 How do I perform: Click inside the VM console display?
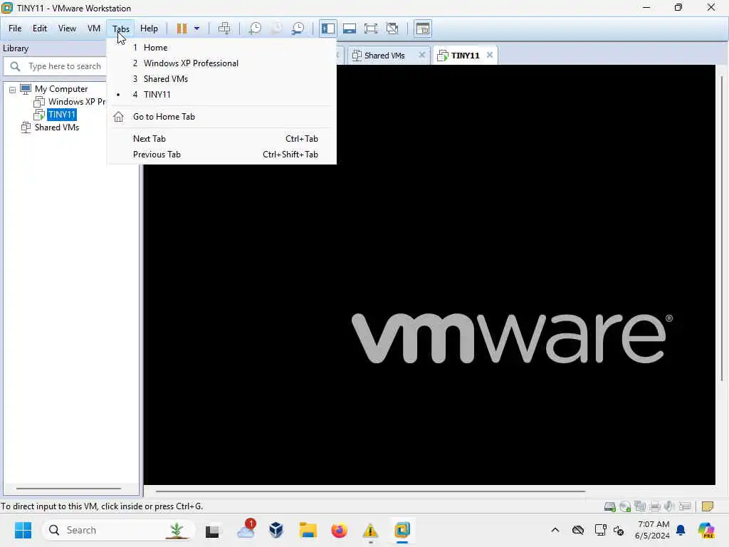pos(429,274)
